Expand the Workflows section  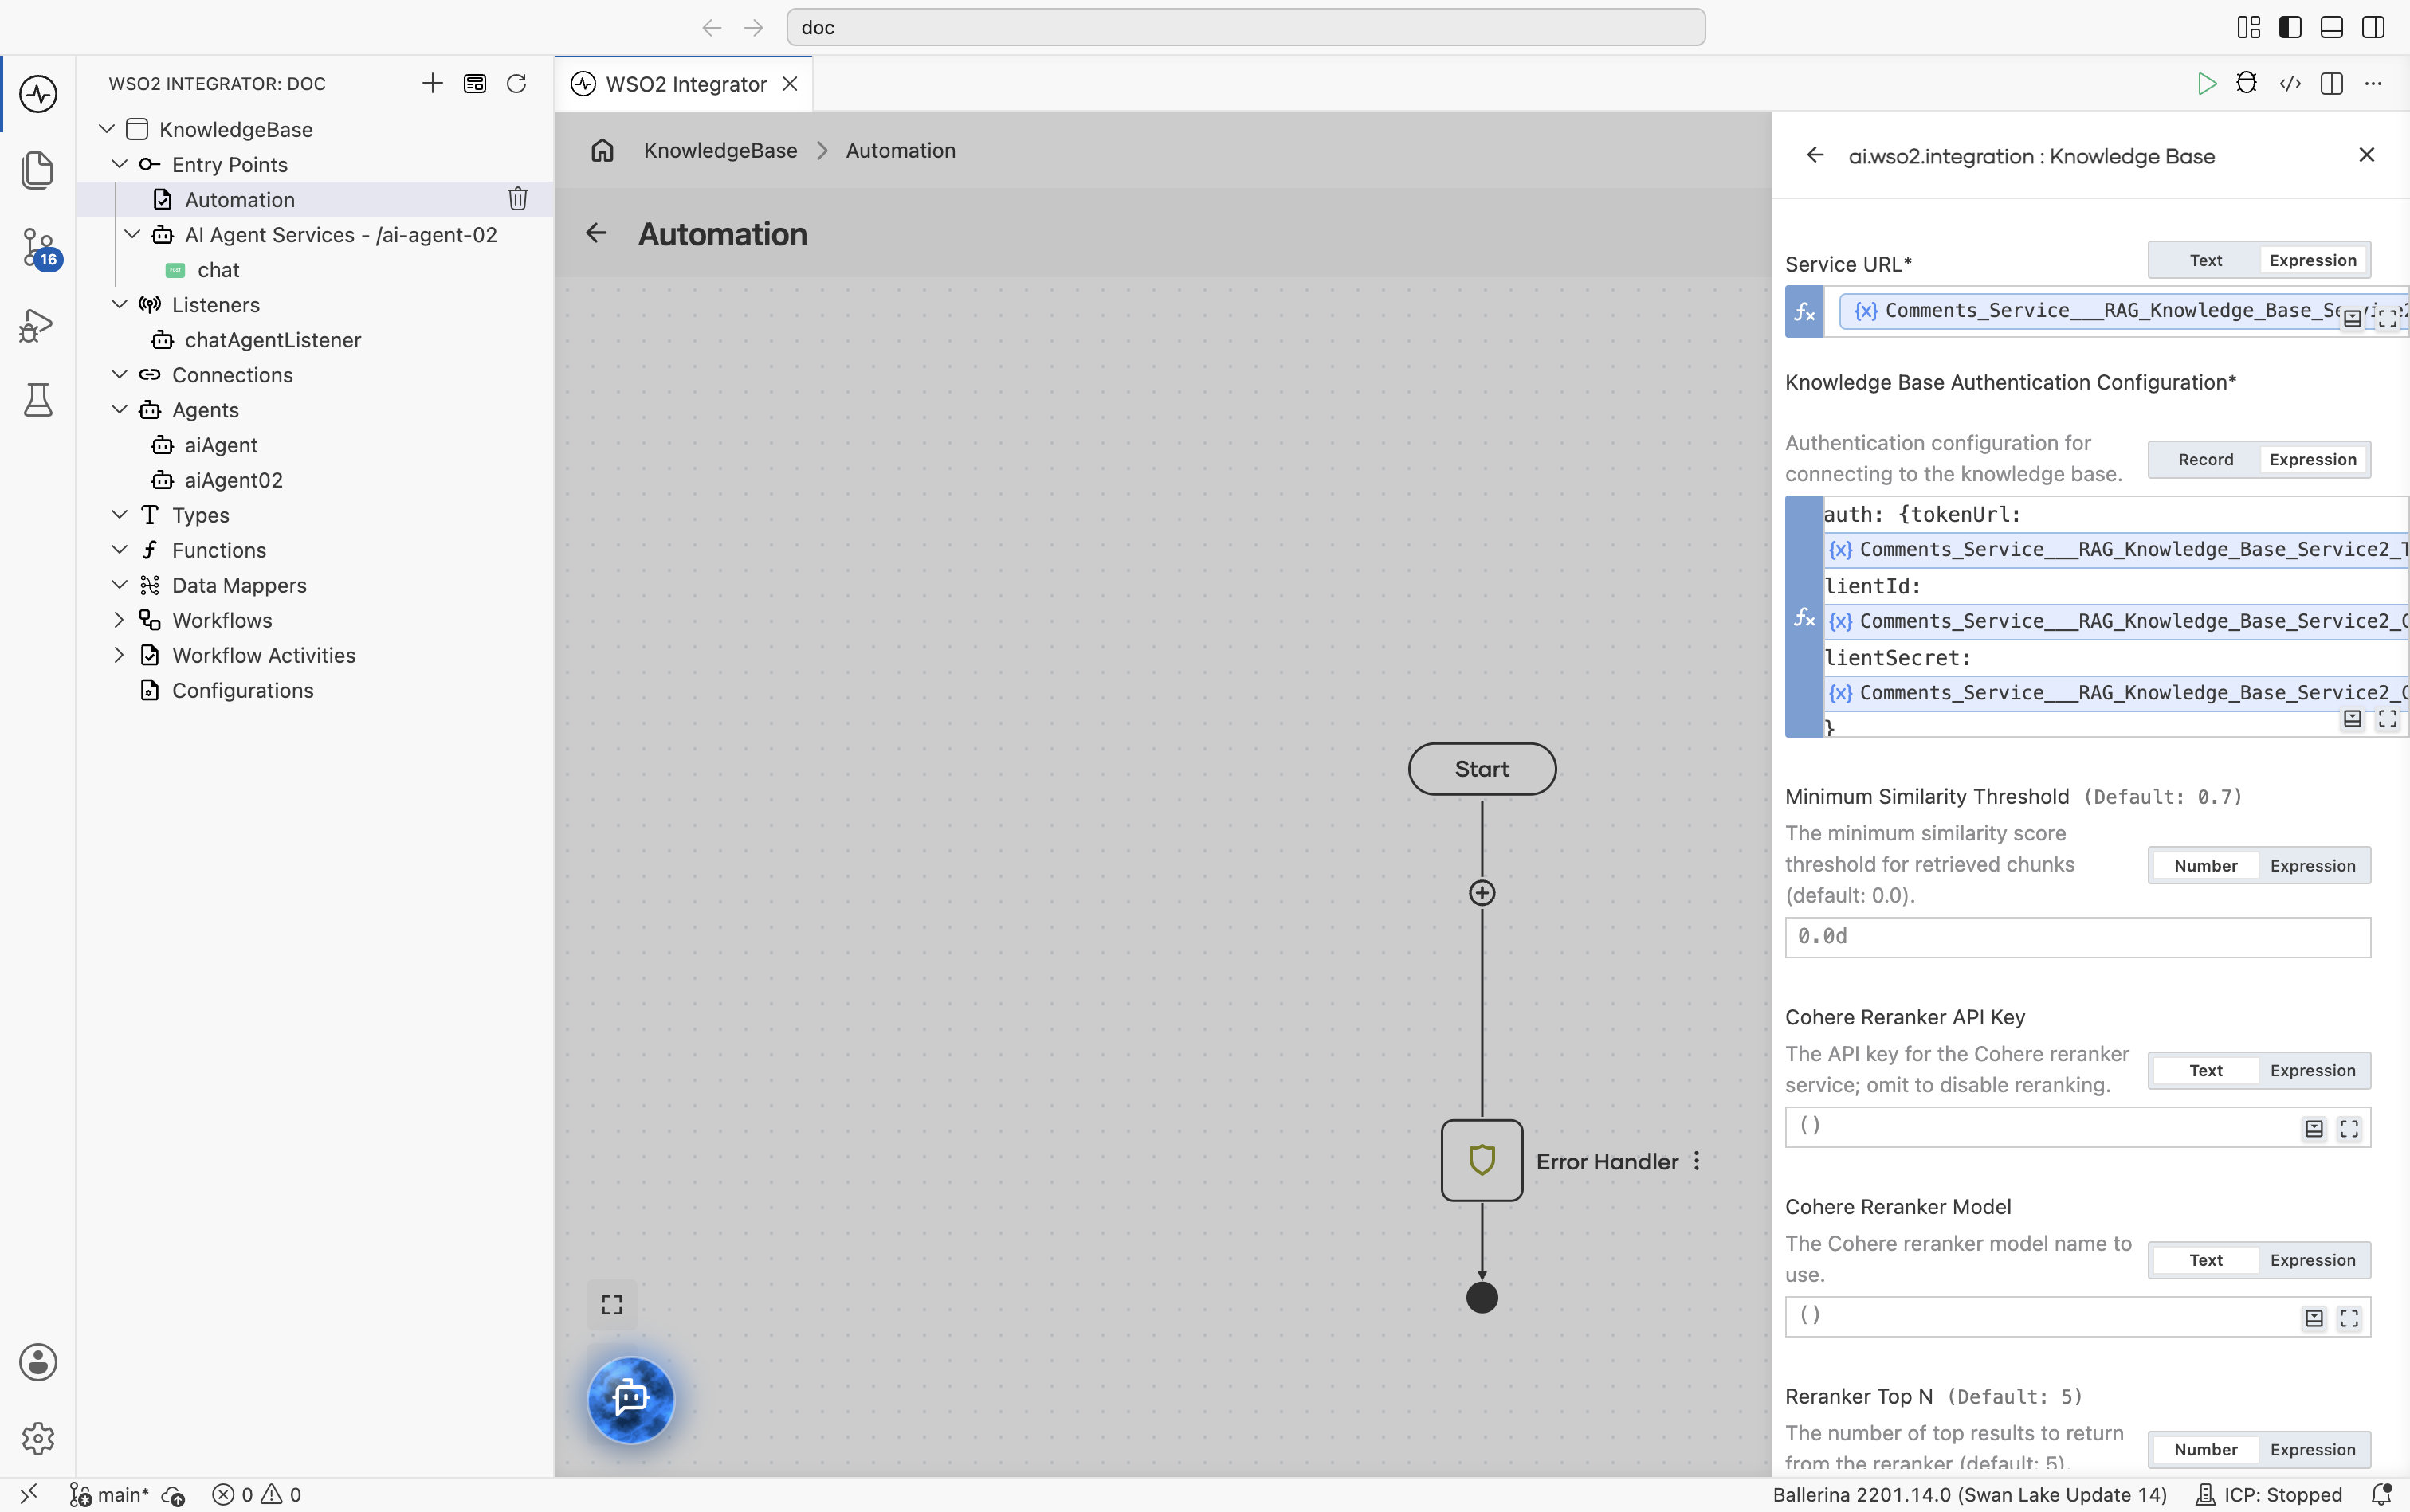click(119, 620)
